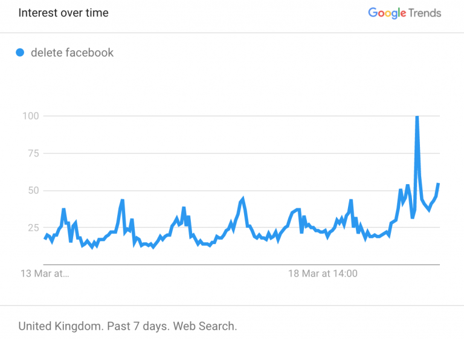Click the 25 y-axis label

pyautogui.click(x=33, y=228)
